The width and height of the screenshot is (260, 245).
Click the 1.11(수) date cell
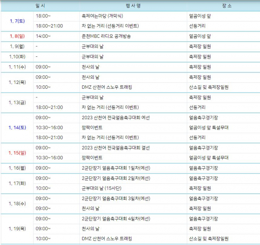[17, 67]
